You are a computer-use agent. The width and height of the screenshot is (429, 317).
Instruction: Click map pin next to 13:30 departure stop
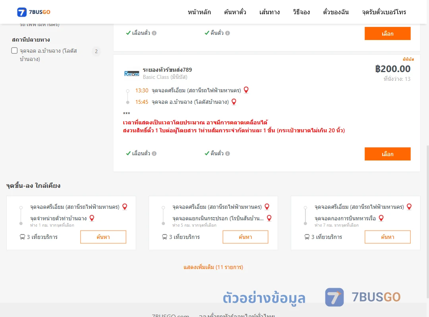click(x=246, y=90)
